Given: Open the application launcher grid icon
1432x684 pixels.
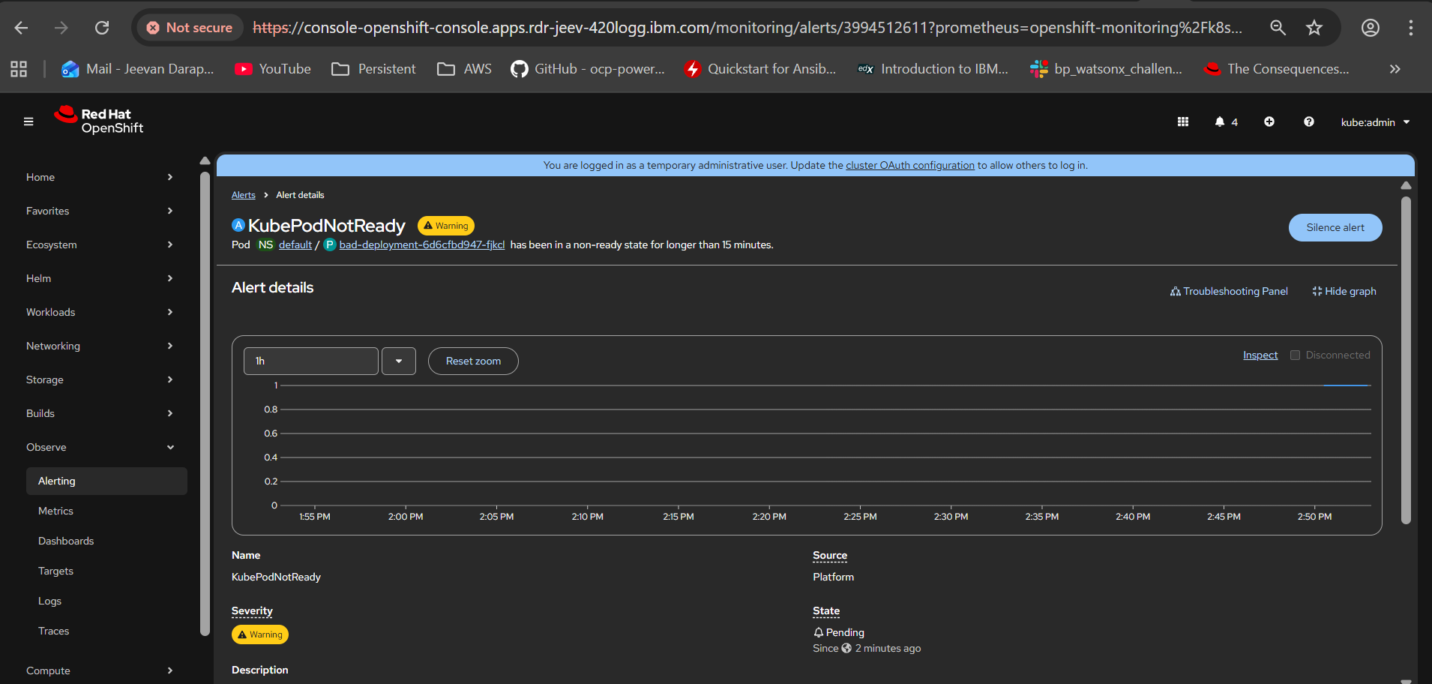Looking at the screenshot, I should point(1183,121).
